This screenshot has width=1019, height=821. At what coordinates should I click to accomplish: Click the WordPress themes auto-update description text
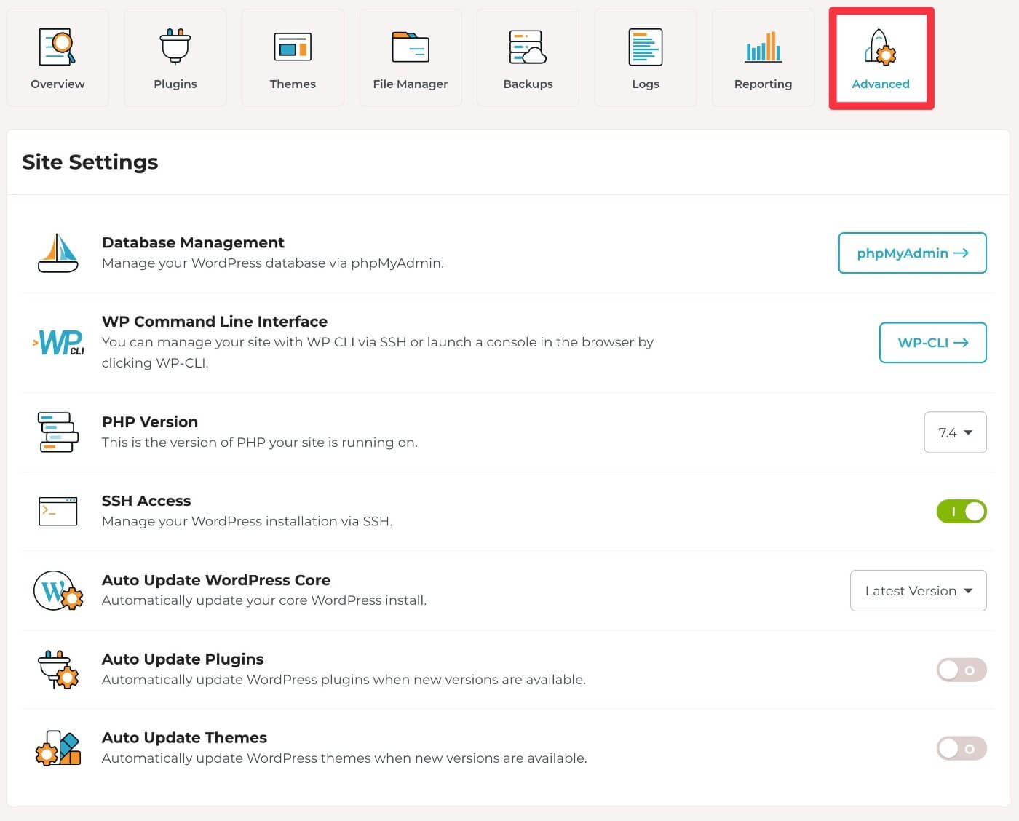pos(344,758)
